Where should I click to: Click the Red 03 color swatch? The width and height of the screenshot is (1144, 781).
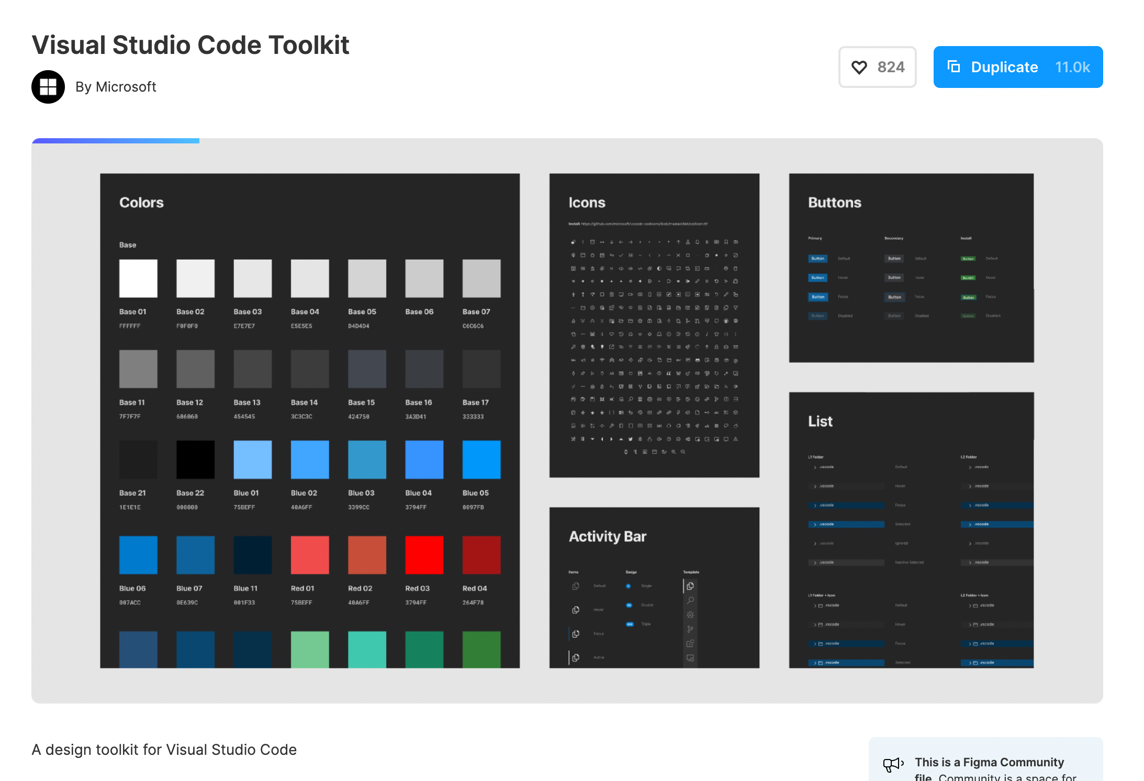click(424, 555)
